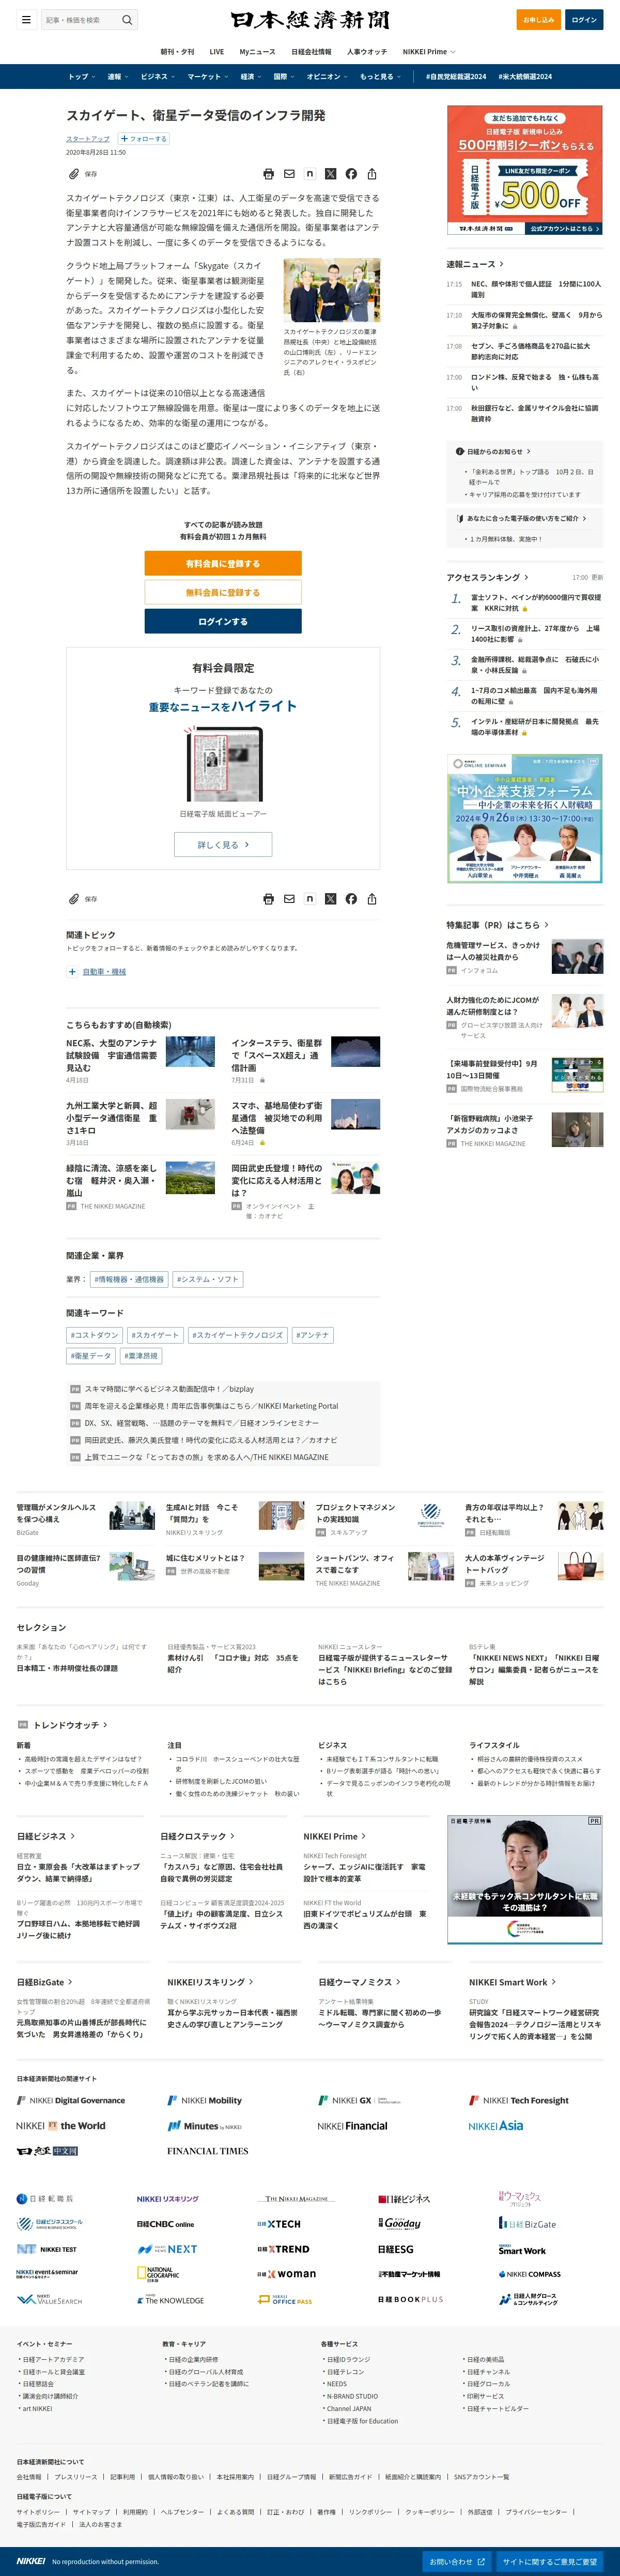Click the search magnifier icon
The width and height of the screenshot is (620, 2576).
[x=127, y=20]
